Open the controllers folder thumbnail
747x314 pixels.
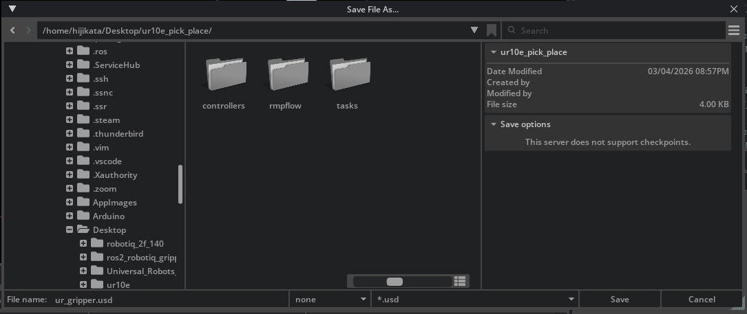226,74
